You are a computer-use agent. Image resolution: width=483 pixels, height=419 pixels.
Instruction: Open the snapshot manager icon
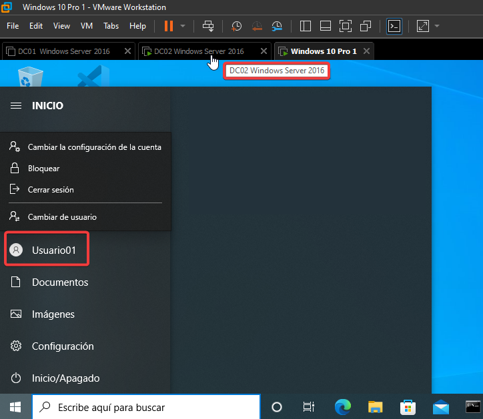pyautogui.click(x=277, y=26)
